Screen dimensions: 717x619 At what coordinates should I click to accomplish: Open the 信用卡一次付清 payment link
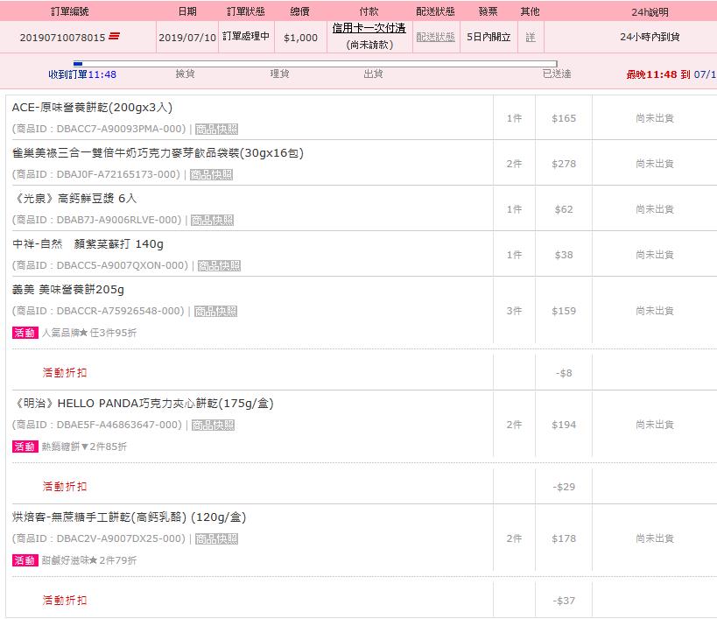coord(369,28)
